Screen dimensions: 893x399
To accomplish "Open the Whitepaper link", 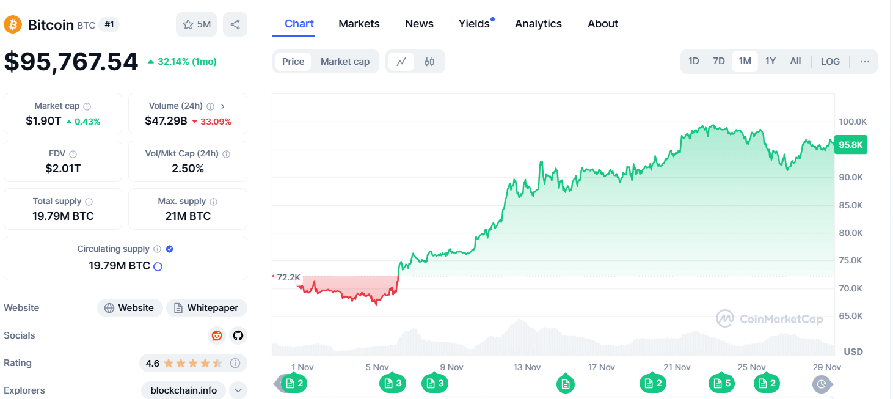I will point(206,308).
